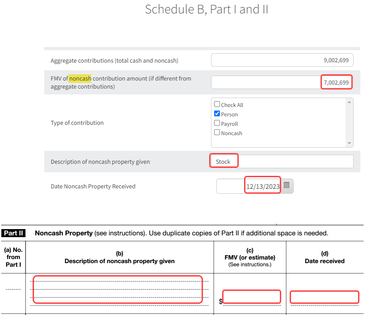Click Part II FMV (or estimate) dollar field
This screenshot has height=315, width=367.
click(252, 297)
